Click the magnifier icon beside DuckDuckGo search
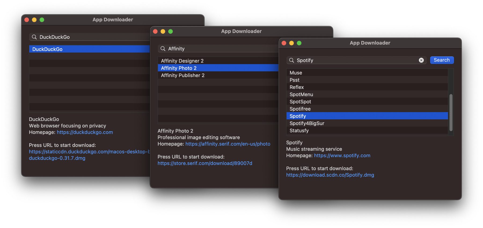 click(x=34, y=37)
